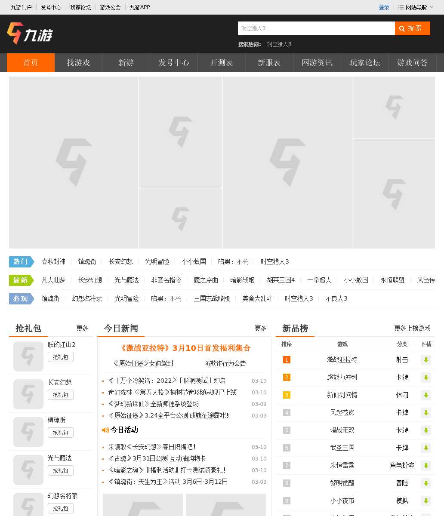Click 游戏公会 in the top bar
Screen dimensions: 444x516
(x=110, y=7)
